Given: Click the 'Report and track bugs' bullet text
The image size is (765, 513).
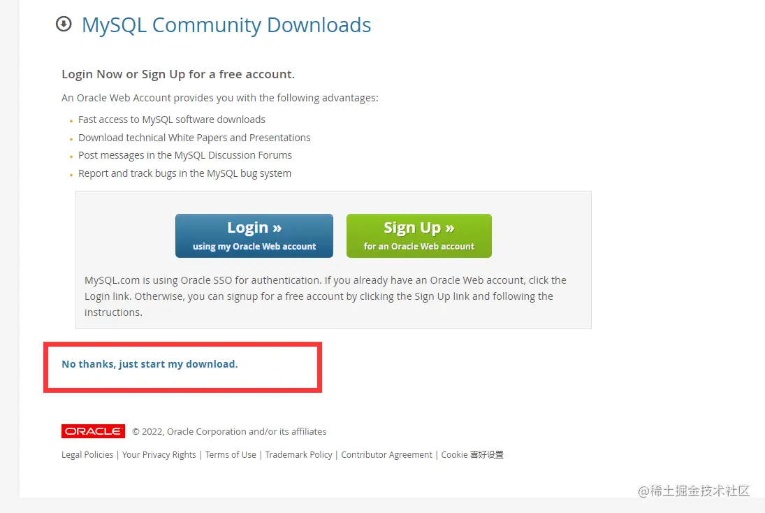Looking at the screenshot, I should point(184,173).
